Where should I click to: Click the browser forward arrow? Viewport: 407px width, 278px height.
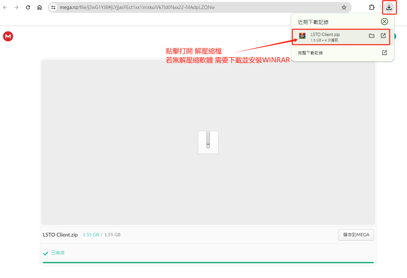(16, 7)
